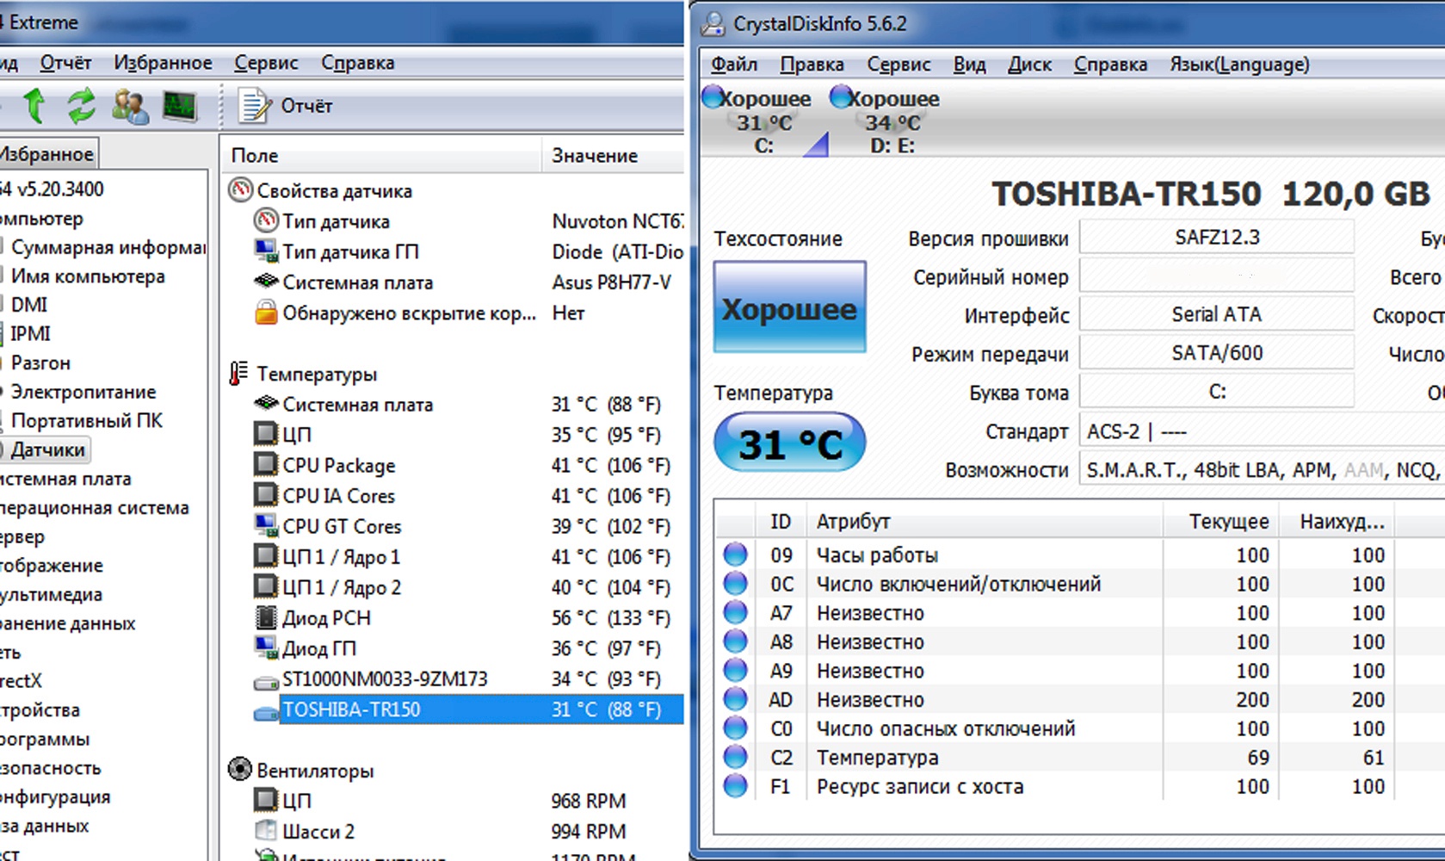Image resolution: width=1445 pixels, height=861 pixels.
Task: Click the fan icon beside Вентиляторы
Action: 240,769
